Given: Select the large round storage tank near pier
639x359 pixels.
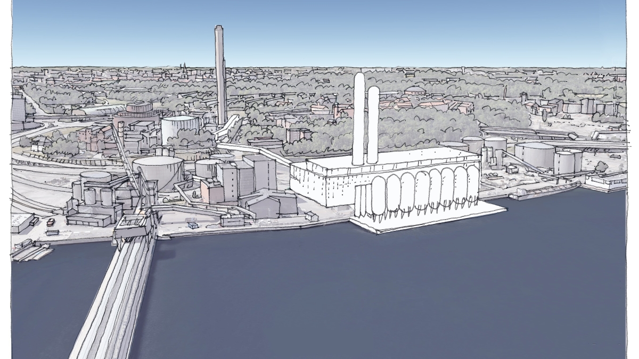Looking at the screenshot, I should 158,171.
